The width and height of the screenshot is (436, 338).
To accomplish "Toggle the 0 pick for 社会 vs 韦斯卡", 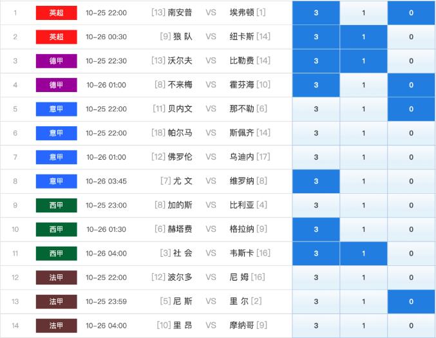I will (x=411, y=254).
